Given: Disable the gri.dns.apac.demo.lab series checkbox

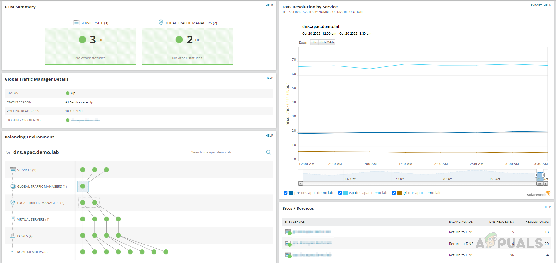Looking at the screenshot, I should 394,193.
